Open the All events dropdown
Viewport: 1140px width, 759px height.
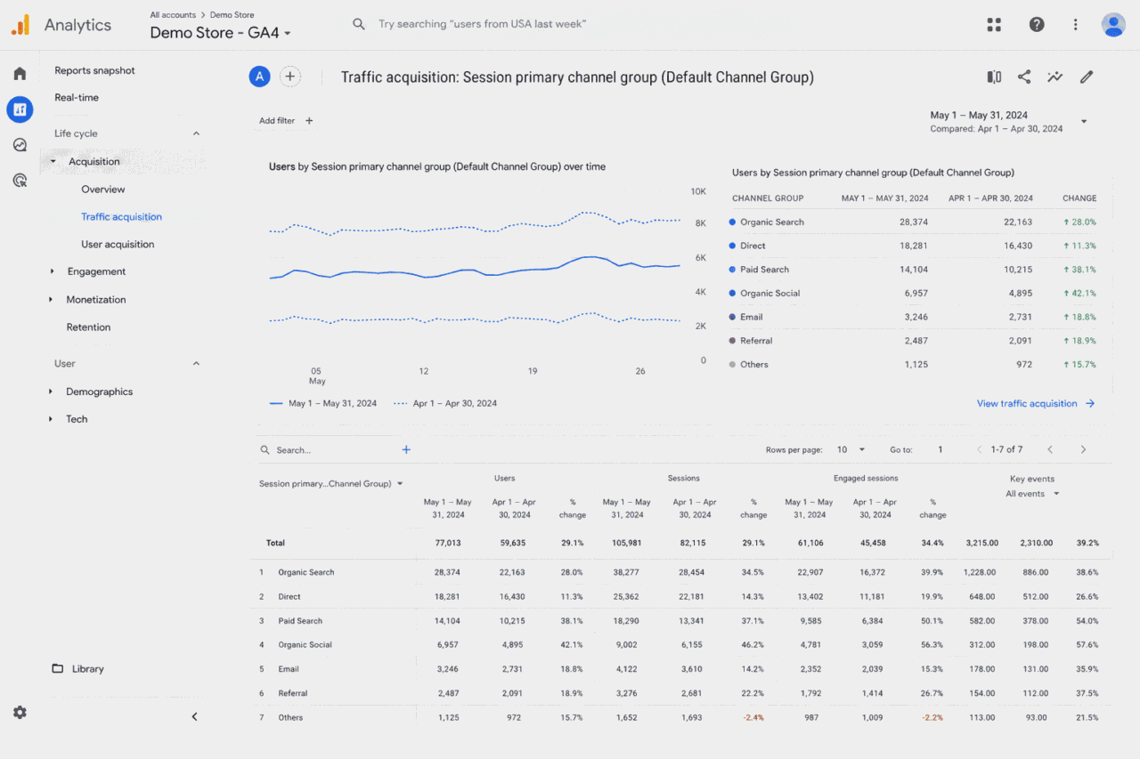coord(1033,494)
